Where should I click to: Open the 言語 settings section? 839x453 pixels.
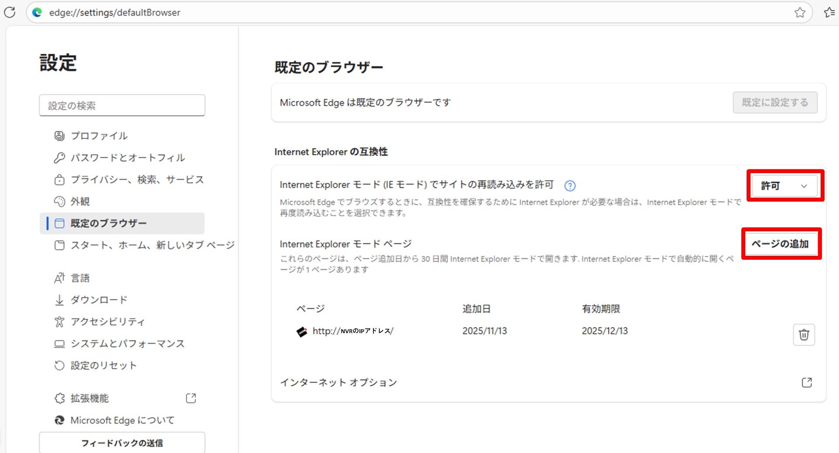[80, 278]
